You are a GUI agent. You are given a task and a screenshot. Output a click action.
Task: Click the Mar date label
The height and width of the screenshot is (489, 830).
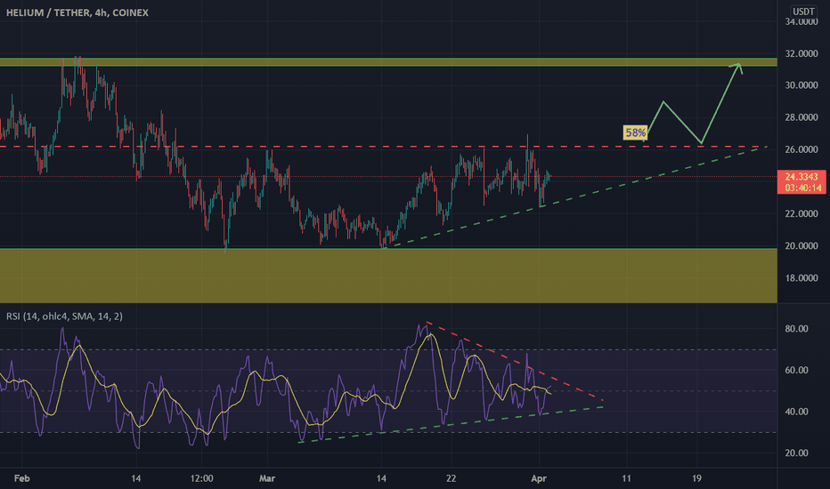pyautogui.click(x=267, y=478)
